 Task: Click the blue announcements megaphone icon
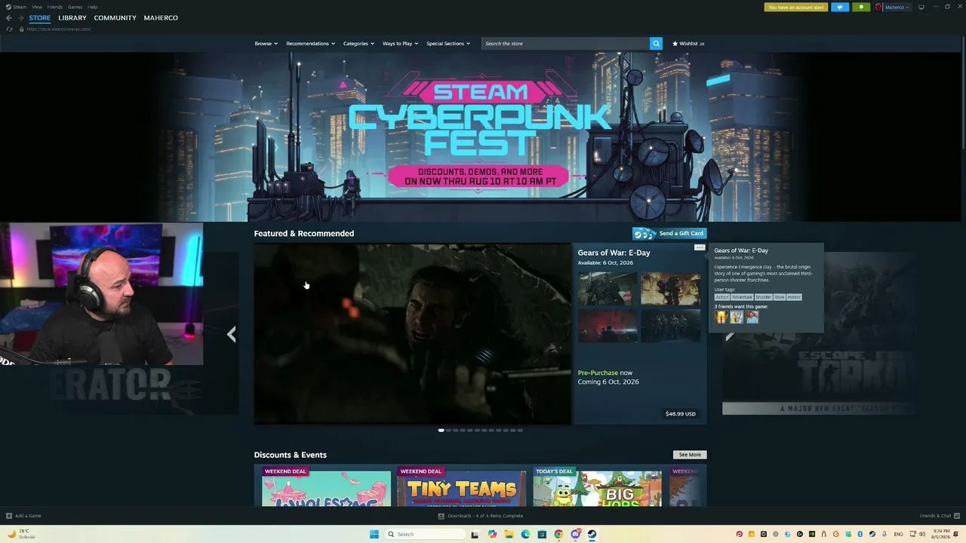[840, 7]
